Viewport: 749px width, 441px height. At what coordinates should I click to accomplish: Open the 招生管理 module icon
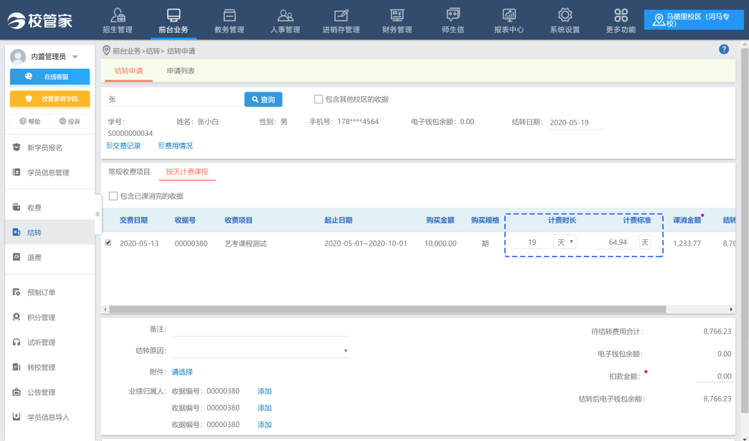tap(117, 16)
